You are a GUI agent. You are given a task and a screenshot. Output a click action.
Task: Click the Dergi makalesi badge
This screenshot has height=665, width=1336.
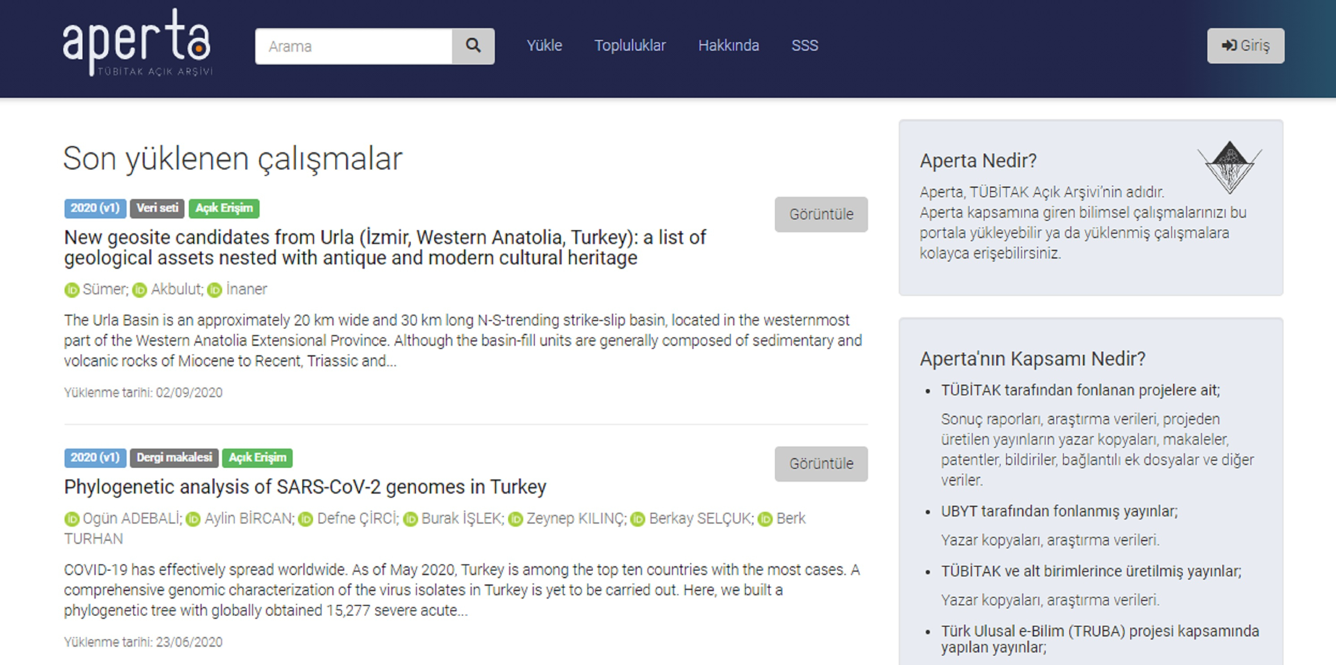pyautogui.click(x=174, y=458)
